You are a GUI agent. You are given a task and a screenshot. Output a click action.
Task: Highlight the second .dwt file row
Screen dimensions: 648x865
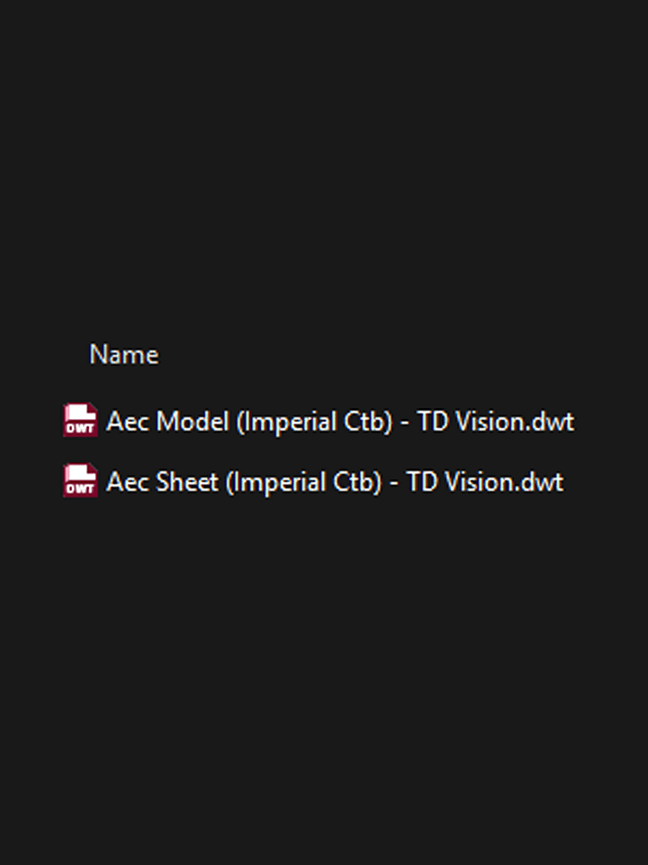[x=334, y=482]
